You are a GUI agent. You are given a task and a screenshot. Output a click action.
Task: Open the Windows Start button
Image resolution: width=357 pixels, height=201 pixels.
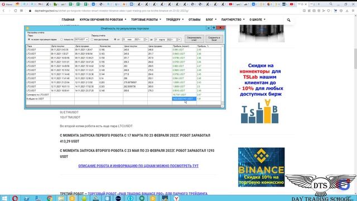point(4,198)
